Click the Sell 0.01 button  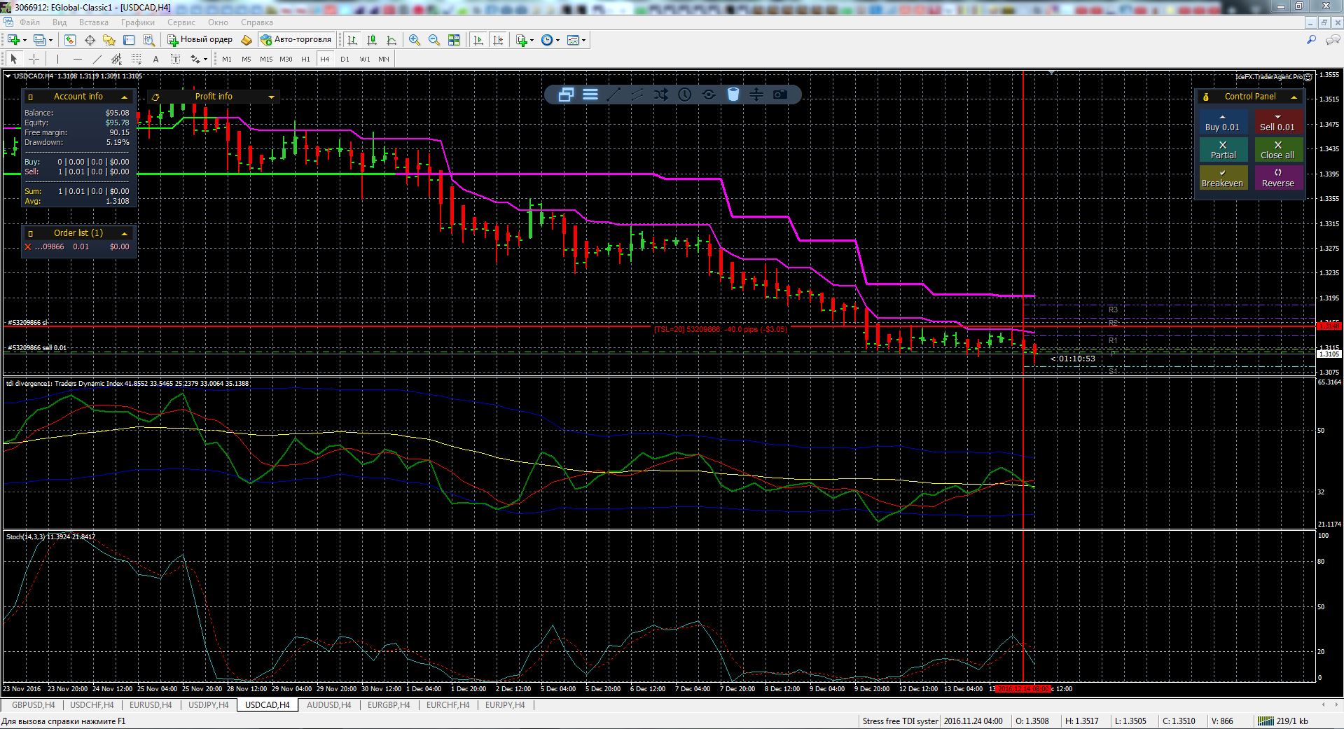[x=1277, y=122]
